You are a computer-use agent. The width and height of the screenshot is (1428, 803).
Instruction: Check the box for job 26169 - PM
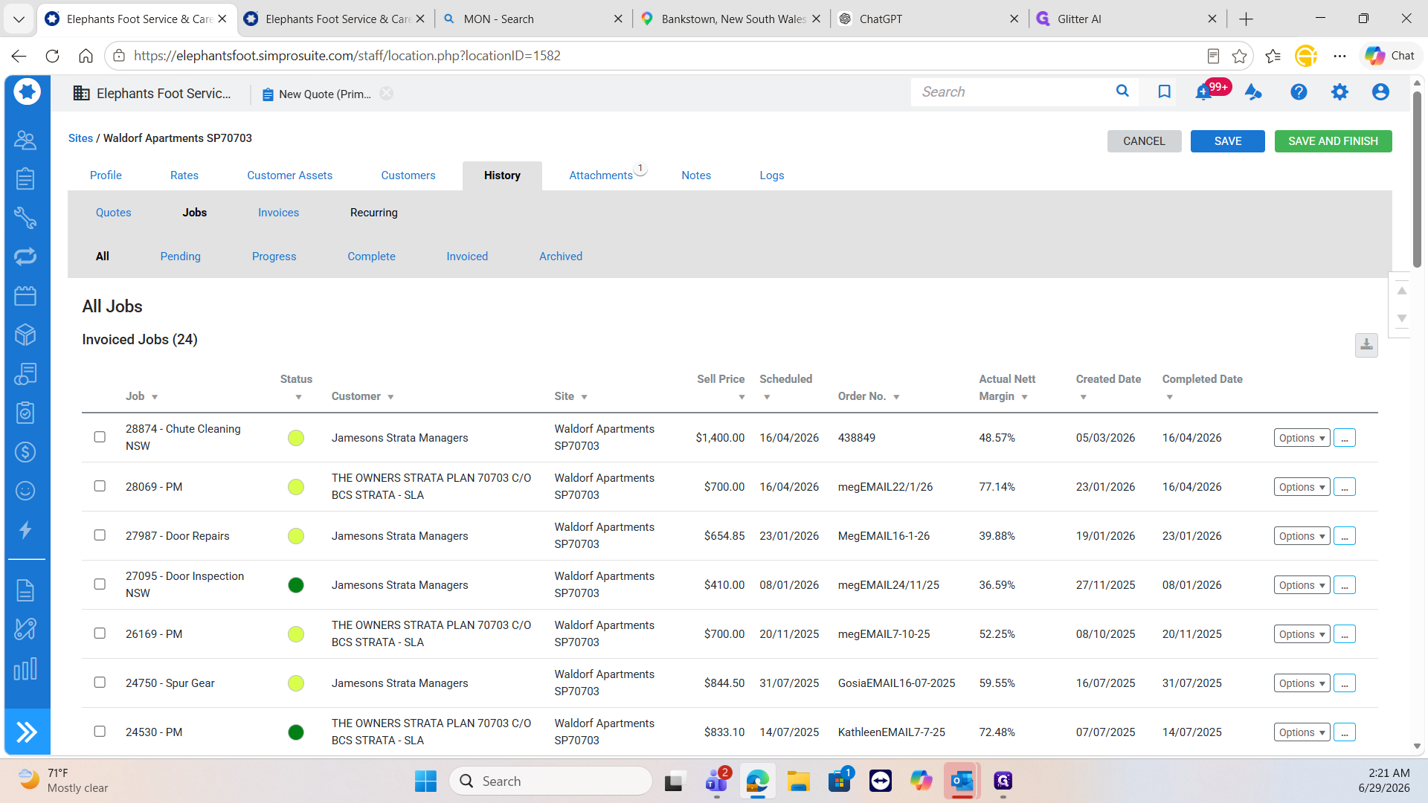100,633
